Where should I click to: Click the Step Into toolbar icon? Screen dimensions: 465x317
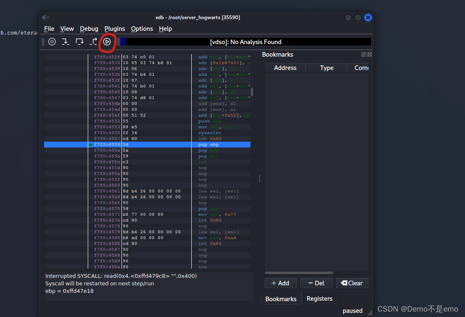tap(66, 42)
